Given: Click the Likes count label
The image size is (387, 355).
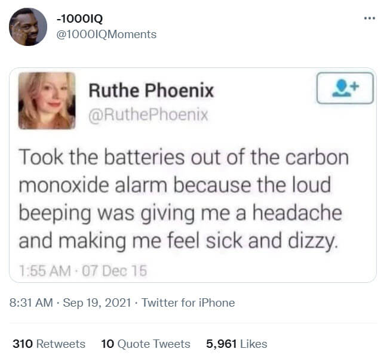Looking at the screenshot, I should (253, 344).
